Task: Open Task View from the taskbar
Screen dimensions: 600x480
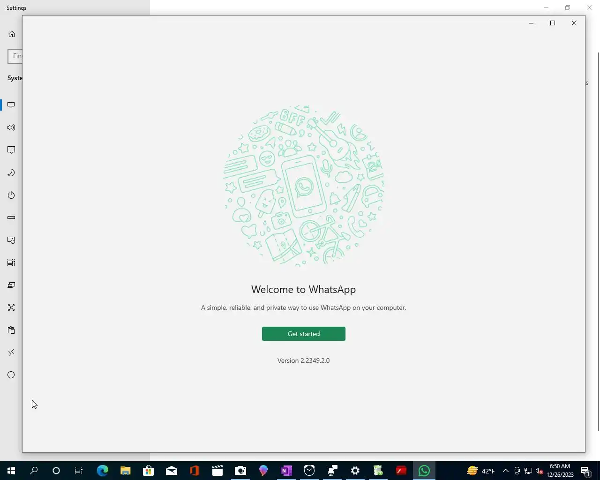Action: tap(79, 471)
